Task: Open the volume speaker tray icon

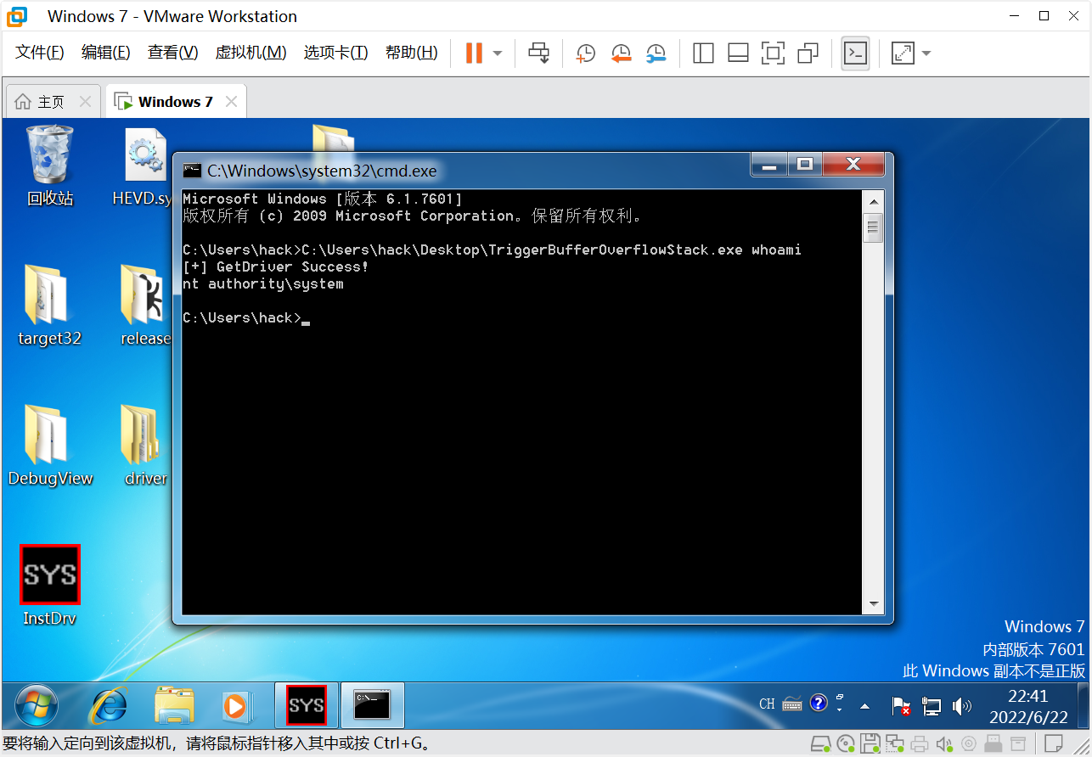Action: click(x=962, y=706)
